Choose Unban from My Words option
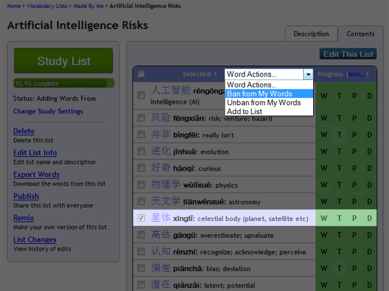This screenshot has height=291, width=389. [x=263, y=102]
